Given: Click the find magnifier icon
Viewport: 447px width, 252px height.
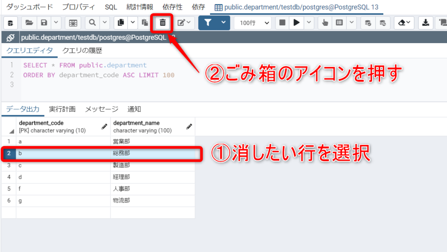Looking at the screenshot, I should point(93,23).
